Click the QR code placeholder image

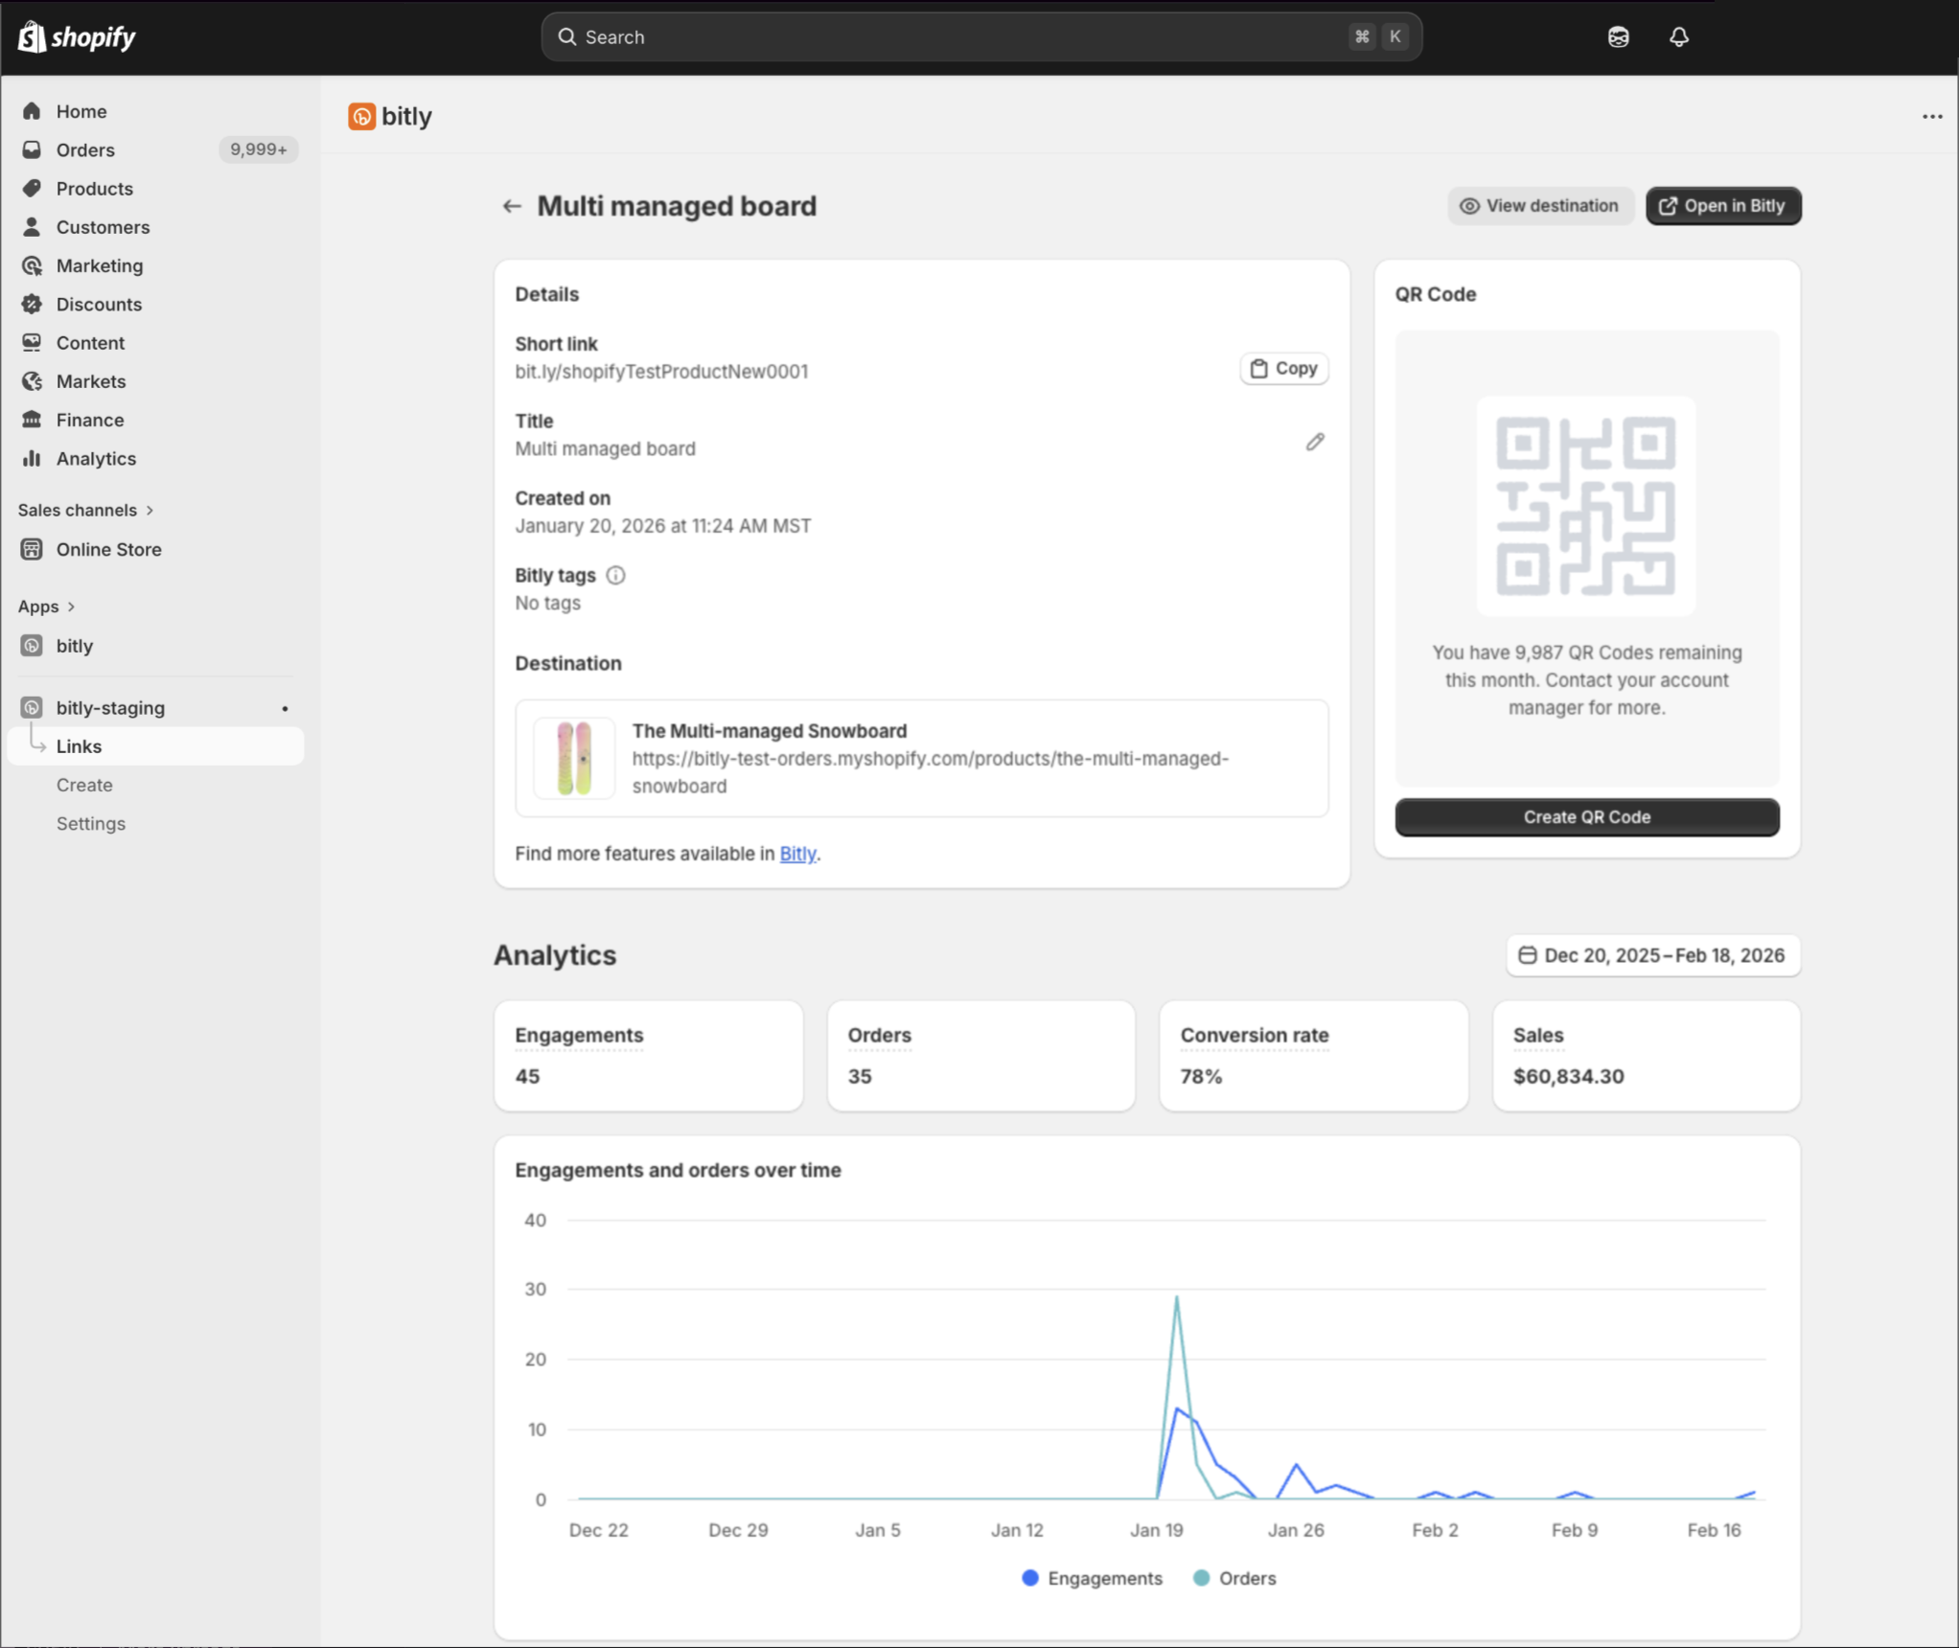point(1585,506)
